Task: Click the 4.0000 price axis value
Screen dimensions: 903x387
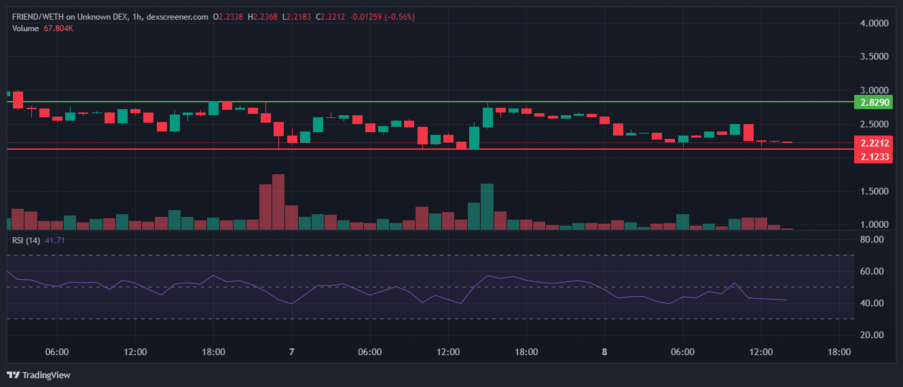Action: [x=874, y=23]
